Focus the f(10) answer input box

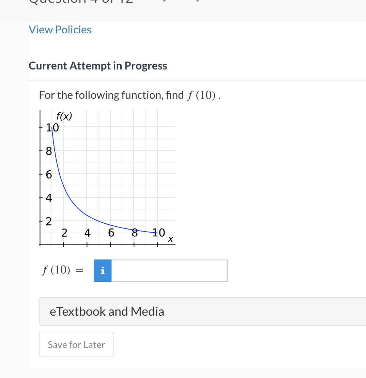[169, 270]
